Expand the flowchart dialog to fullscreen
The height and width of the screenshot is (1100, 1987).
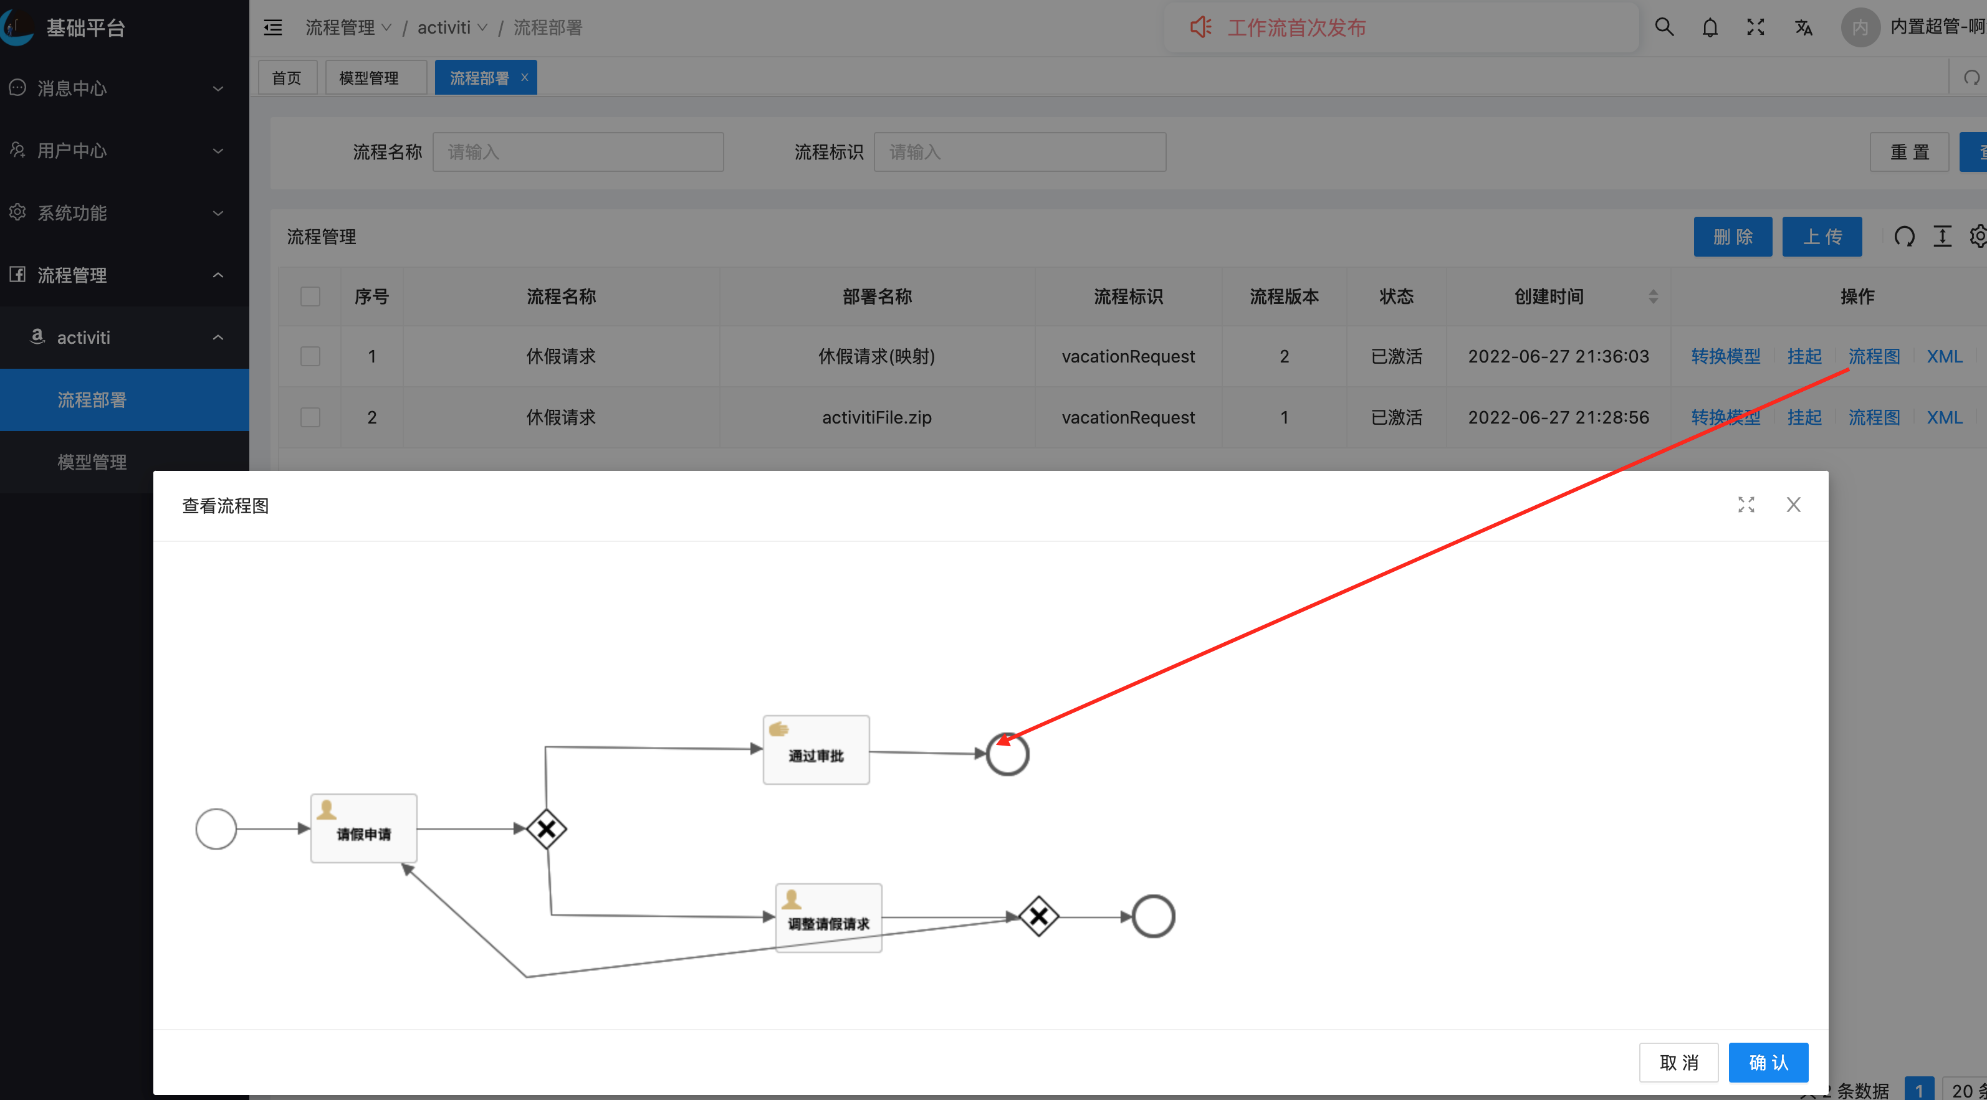(1746, 505)
